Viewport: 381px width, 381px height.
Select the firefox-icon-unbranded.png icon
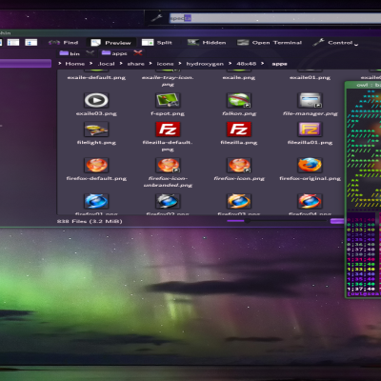coord(168,165)
